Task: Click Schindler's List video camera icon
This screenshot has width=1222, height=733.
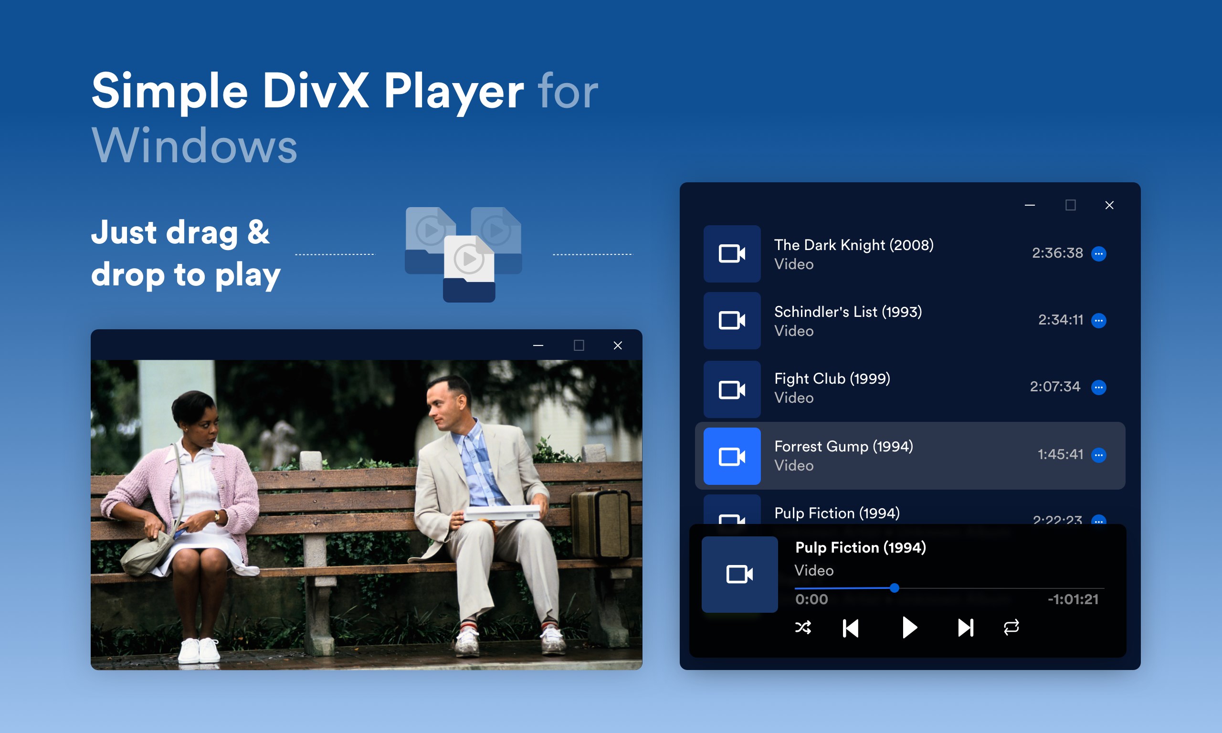Action: (731, 321)
